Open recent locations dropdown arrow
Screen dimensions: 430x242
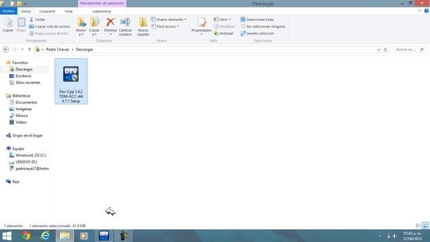pyautogui.click(x=22, y=50)
